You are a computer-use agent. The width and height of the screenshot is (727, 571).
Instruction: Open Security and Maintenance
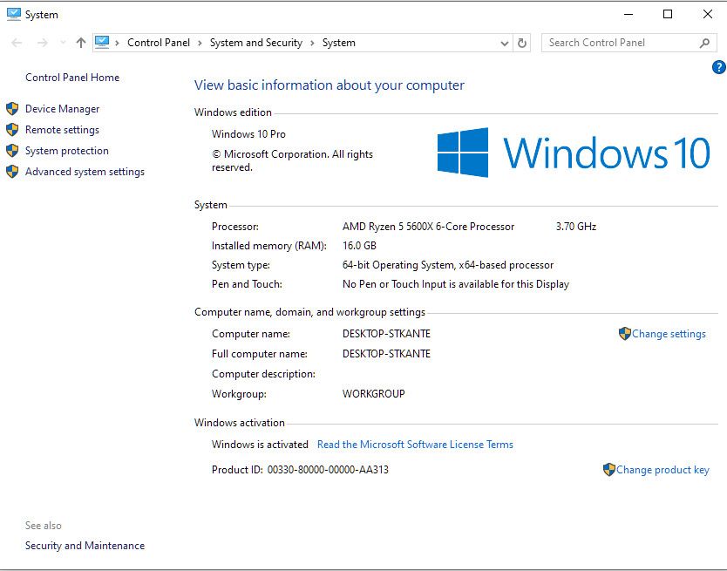coord(85,546)
